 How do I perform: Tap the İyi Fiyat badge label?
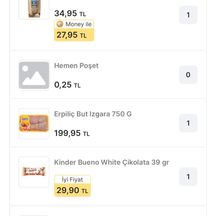coord(72,179)
